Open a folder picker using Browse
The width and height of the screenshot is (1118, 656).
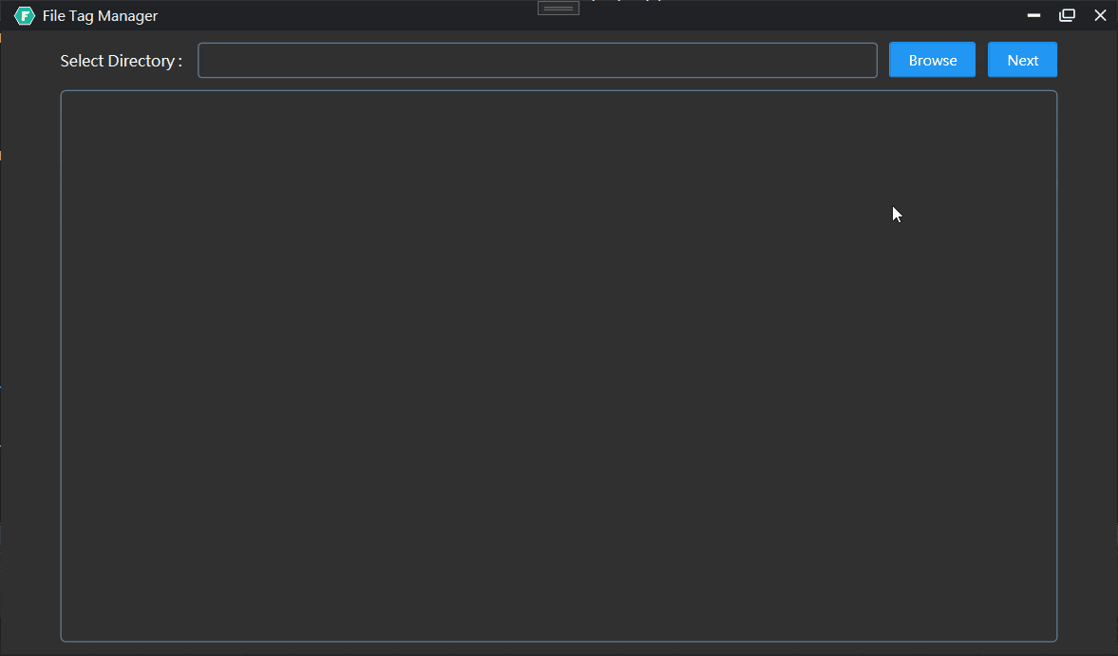click(932, 59)
